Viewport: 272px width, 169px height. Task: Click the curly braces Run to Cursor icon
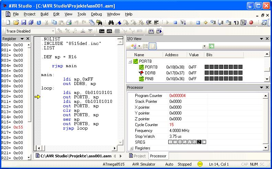(236, 22)
